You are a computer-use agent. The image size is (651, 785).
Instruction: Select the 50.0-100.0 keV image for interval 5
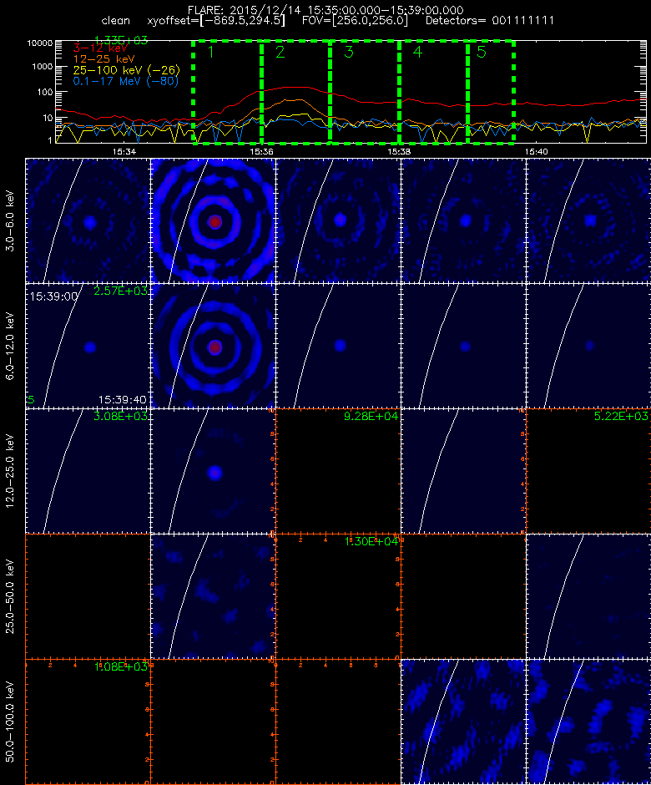[588, 722]
